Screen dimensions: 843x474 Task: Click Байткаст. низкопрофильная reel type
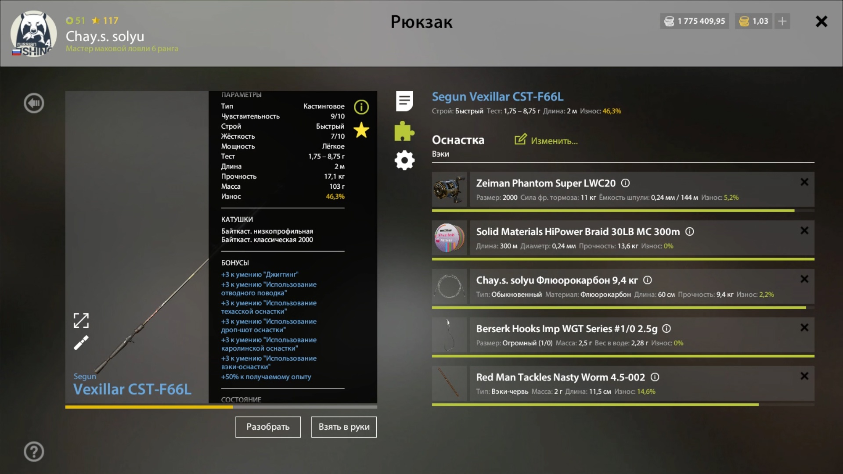(267, 231)
